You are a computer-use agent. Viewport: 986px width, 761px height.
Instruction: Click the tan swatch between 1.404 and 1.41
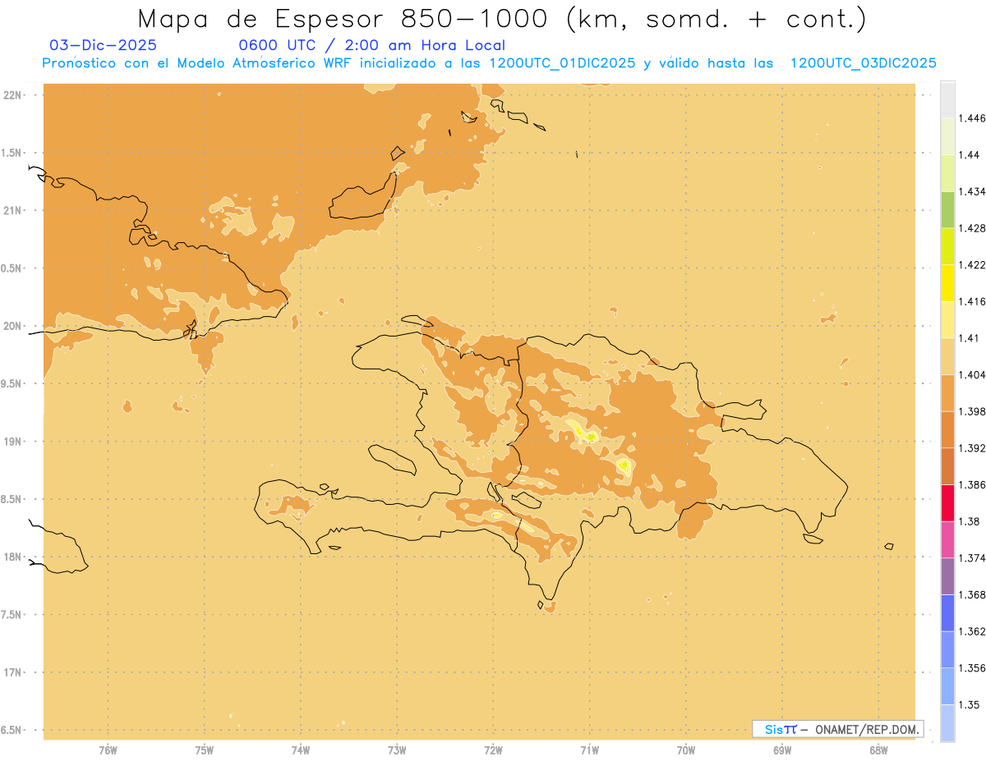click(947, 355)
